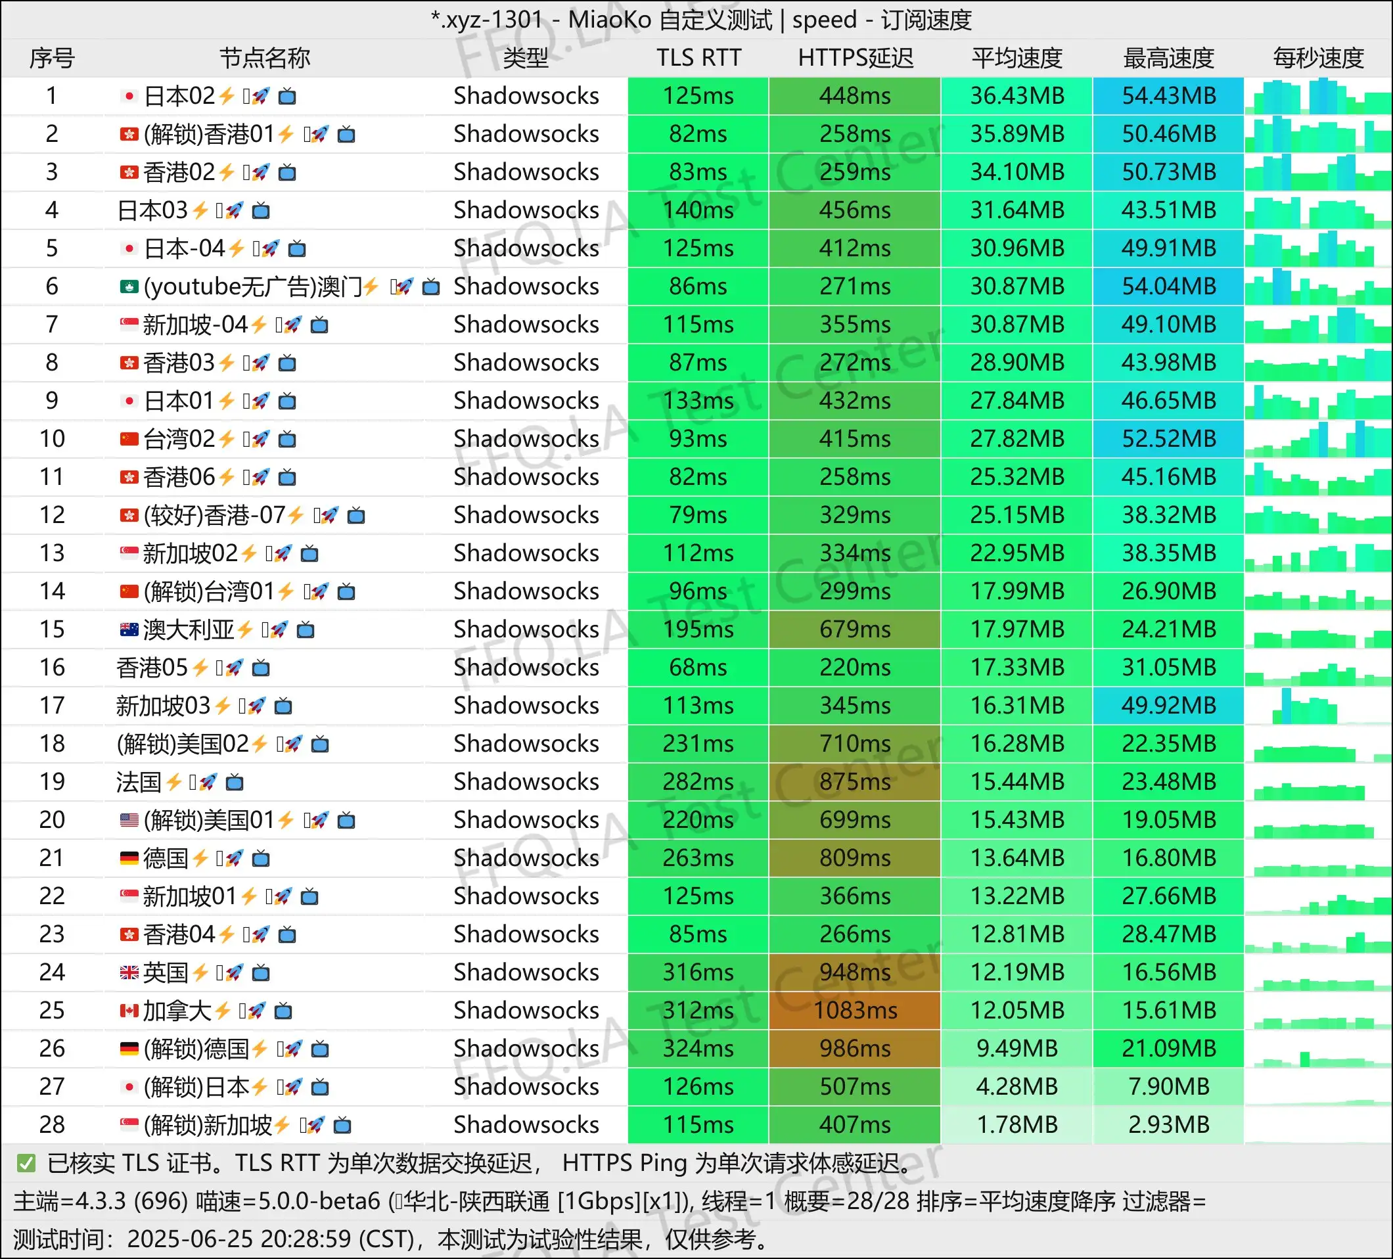
Task: Click the German flag beside 德国 row 21
Action: [129, 858]
